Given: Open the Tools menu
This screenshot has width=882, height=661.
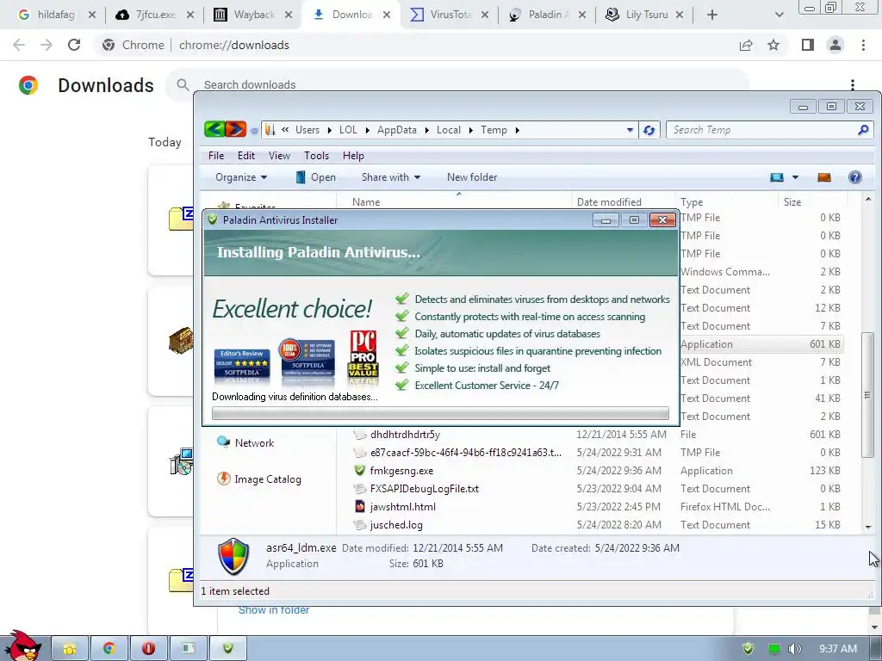Looking at the screenshot, I should point(316,156).
